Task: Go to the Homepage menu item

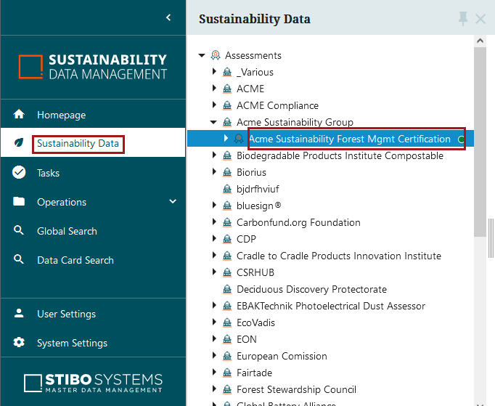Action: 61,115
